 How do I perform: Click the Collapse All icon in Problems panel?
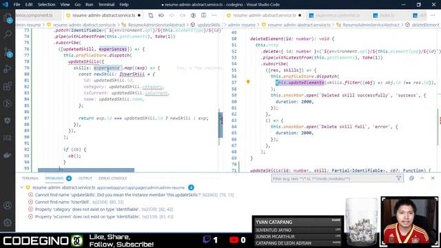[411, 178]
